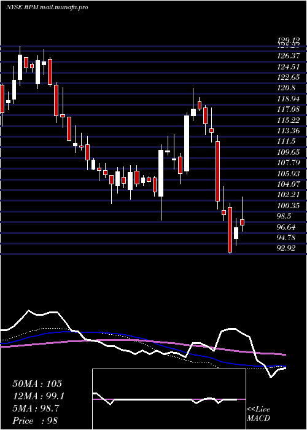Select the 104.07 price axis label
The image size is (307, 430).
tap(289, 184)
